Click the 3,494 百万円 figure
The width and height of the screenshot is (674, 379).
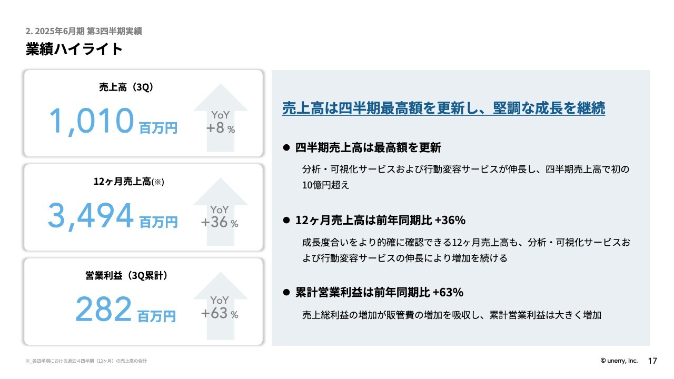click(x=113, y=215)
